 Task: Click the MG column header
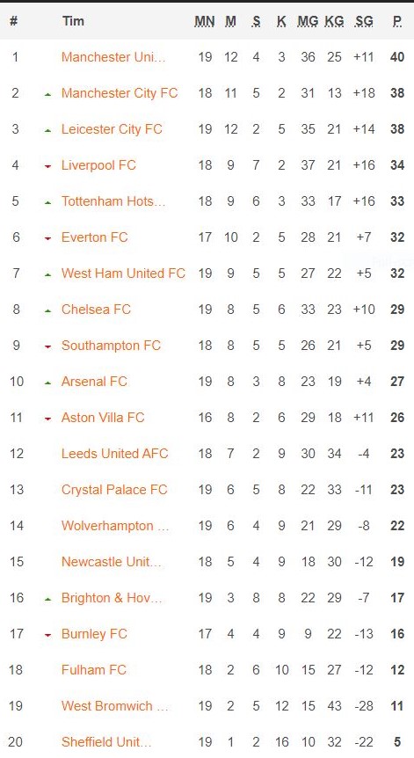(x=308, y=21)
